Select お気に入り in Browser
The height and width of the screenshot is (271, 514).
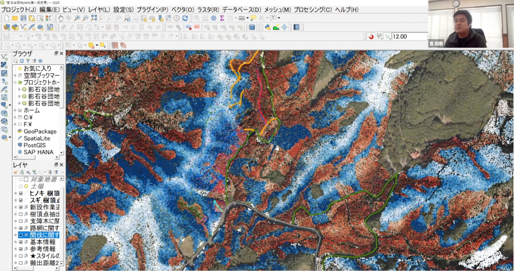[x=37, y=68]
